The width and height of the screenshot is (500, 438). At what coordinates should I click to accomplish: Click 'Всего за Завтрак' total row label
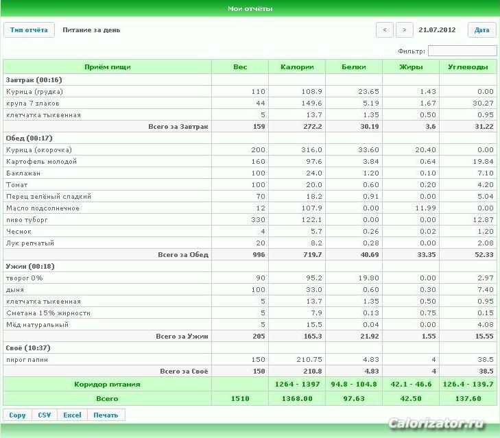(x=178, y=127)
